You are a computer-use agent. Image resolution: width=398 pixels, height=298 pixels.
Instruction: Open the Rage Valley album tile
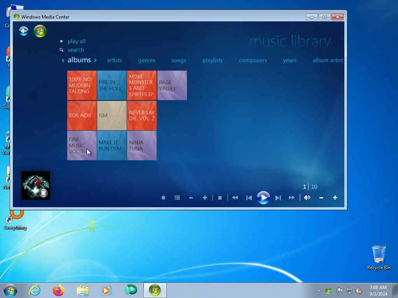pos(172,85)
